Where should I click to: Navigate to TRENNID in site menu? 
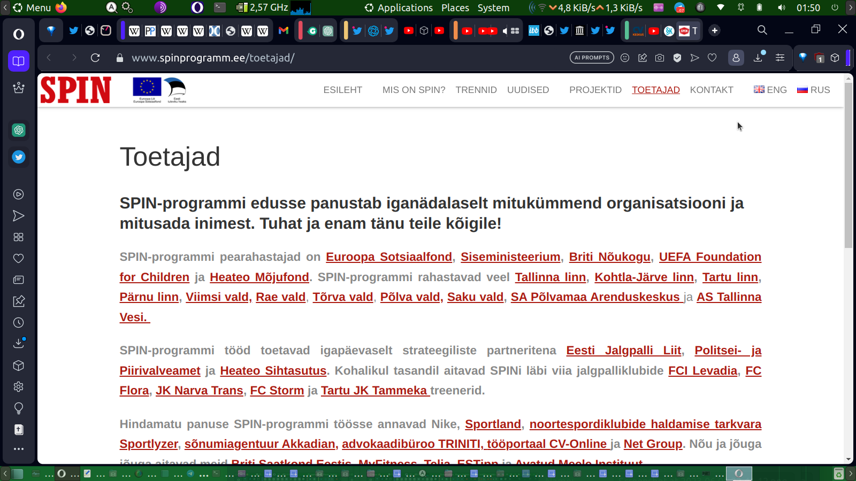click(476, 90)
